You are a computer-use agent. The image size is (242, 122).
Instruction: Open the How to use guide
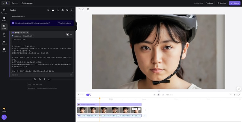point(27,3)
